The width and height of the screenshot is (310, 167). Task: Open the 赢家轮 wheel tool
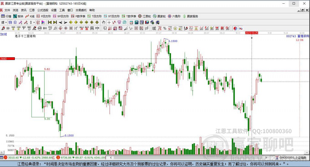coord(159,16)
